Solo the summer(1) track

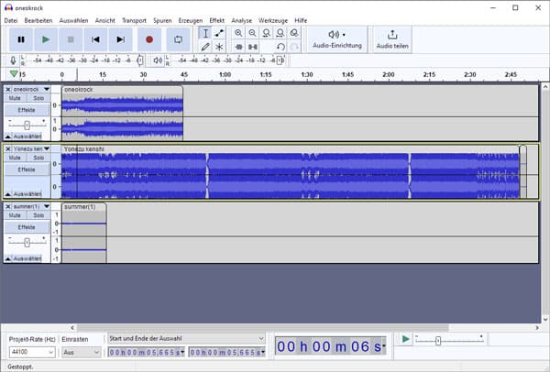[x=38, y=215]
